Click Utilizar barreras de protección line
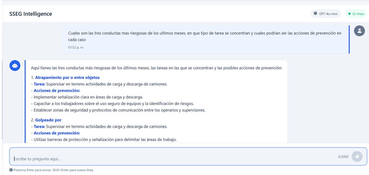 pos(104,139)
